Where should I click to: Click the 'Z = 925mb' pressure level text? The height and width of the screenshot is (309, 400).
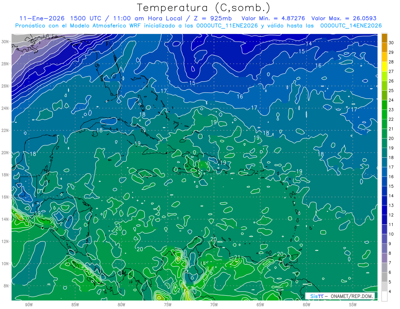coord(213,18)
